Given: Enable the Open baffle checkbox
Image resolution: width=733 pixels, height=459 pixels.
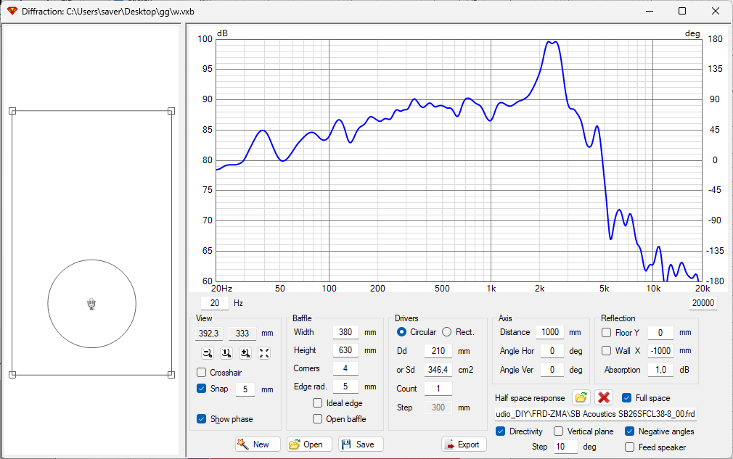Looking at the screenshot, I should 317,419.
